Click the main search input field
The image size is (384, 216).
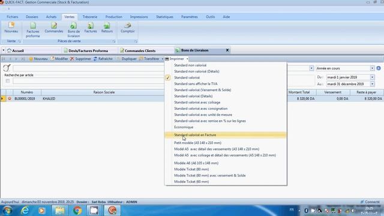89,68
